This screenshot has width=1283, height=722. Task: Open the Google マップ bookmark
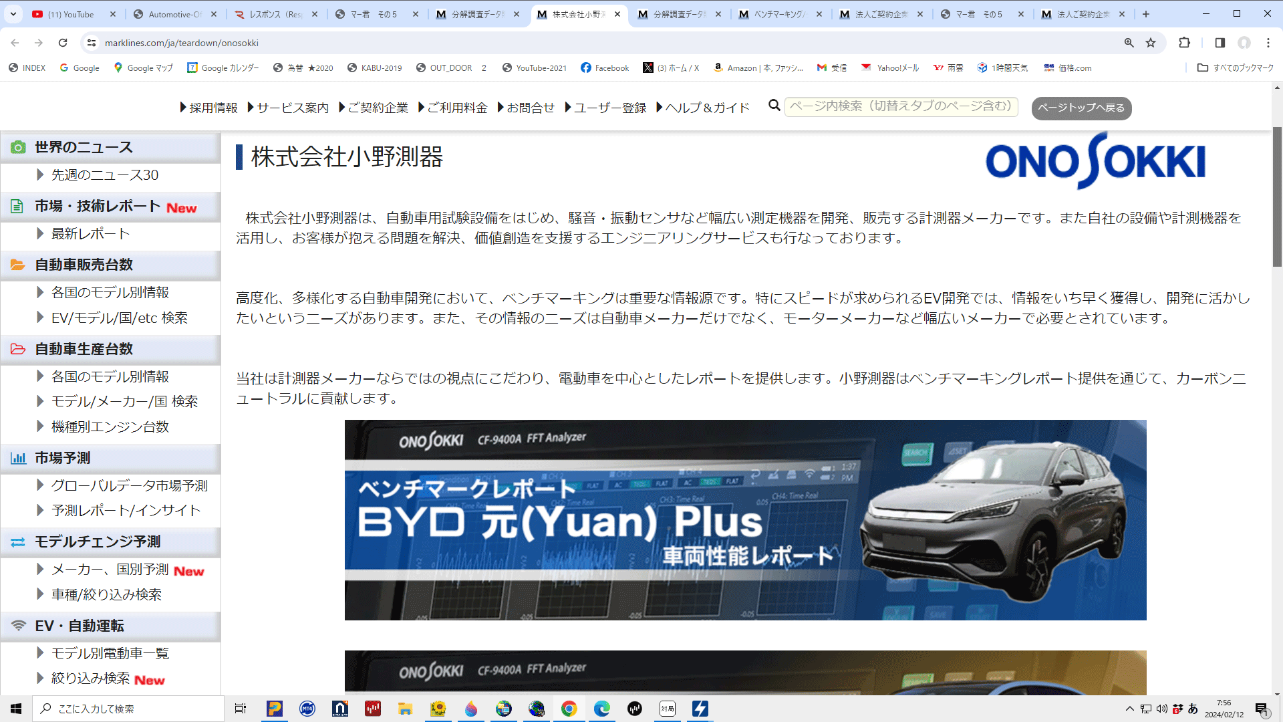(x=143, y=68)
